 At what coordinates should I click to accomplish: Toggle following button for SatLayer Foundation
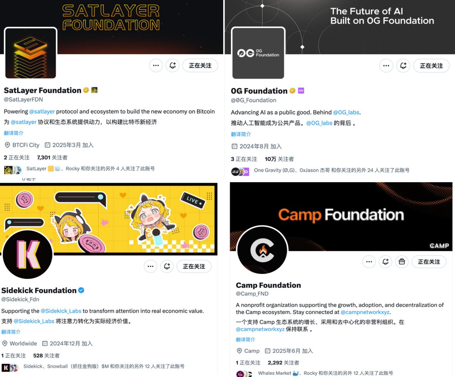tap(200, 65)
